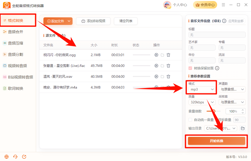Delete 温岚 -夏天的风.wav from list
The image size is (251, 161).
[168, 76]
